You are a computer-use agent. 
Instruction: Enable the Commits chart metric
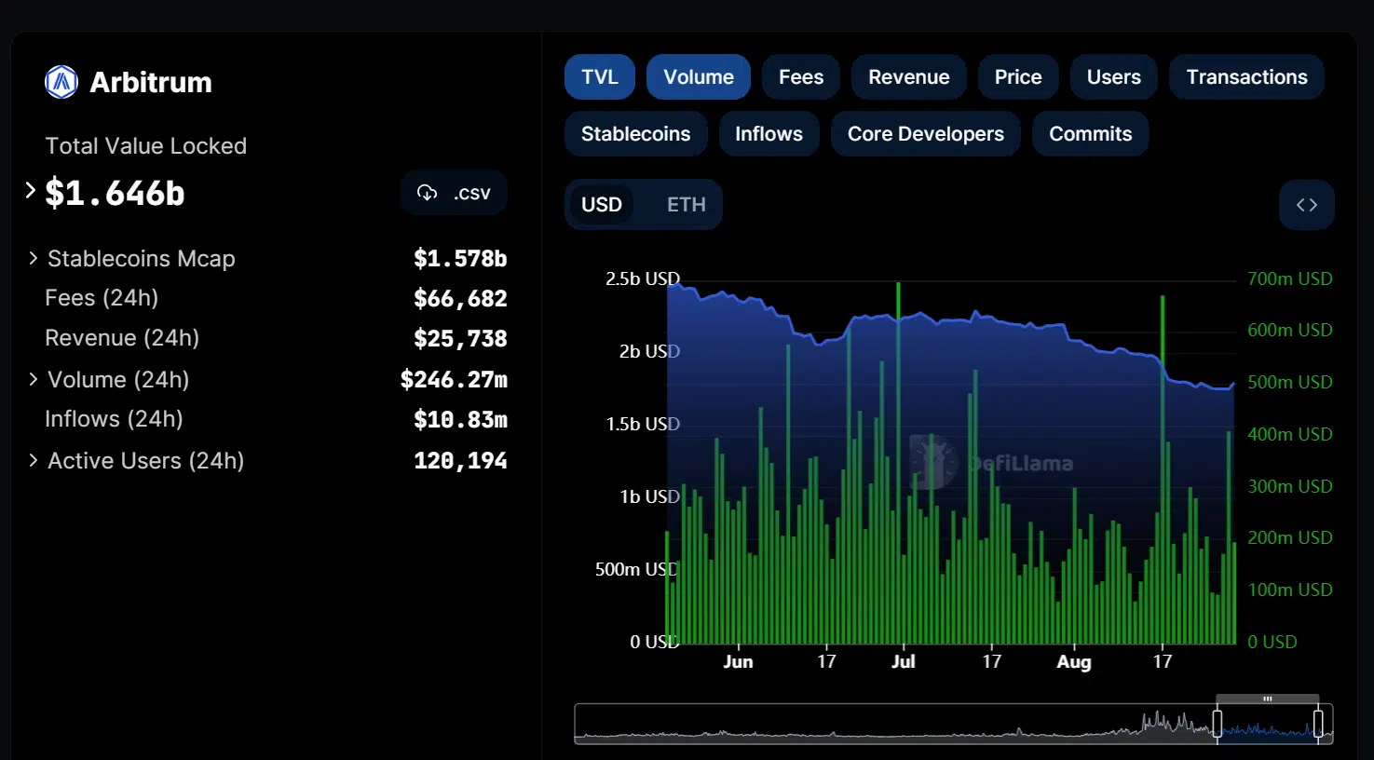(1091, 134)
